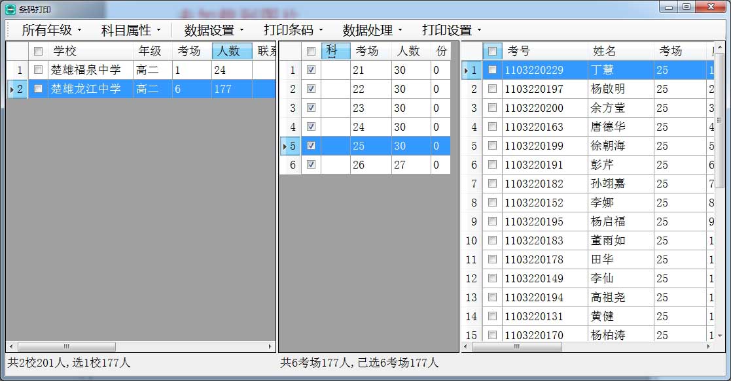
Task: Sort students by 姓名 column header
Action: [x=621, y=51]
